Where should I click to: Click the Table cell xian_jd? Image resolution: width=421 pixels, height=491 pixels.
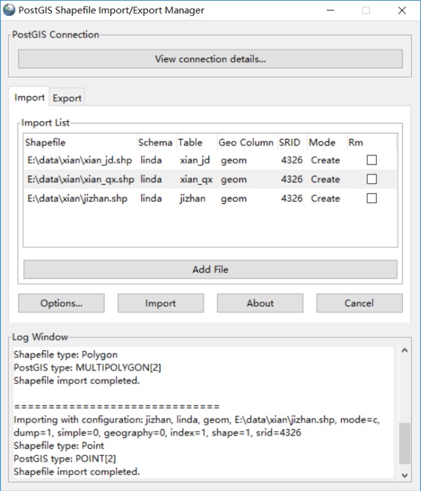tap(195, 161)
